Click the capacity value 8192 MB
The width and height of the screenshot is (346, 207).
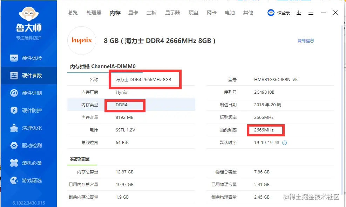(124, 117)
